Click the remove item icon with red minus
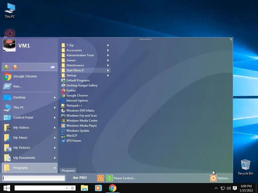Image resolution: width=258 pixels, height=193 pixels. (15, 67)
